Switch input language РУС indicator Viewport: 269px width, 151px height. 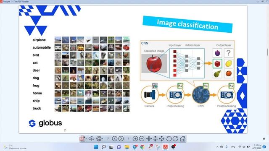pos(233,147)
